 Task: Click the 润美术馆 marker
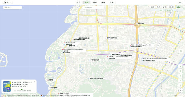50,80
